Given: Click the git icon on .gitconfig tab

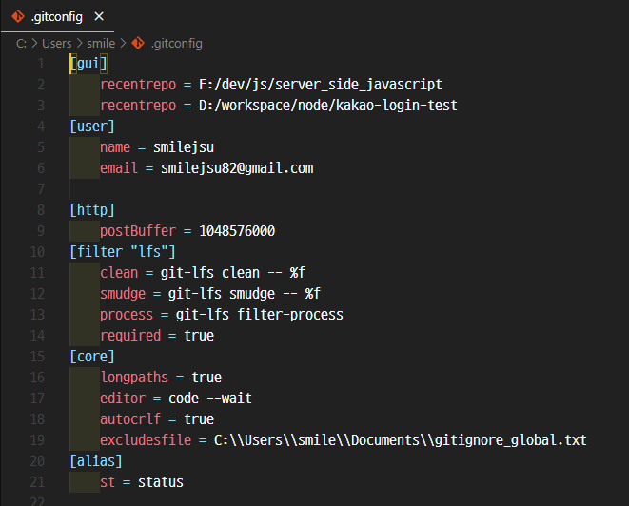Looking at the screenshot, I should click(18, 17).
